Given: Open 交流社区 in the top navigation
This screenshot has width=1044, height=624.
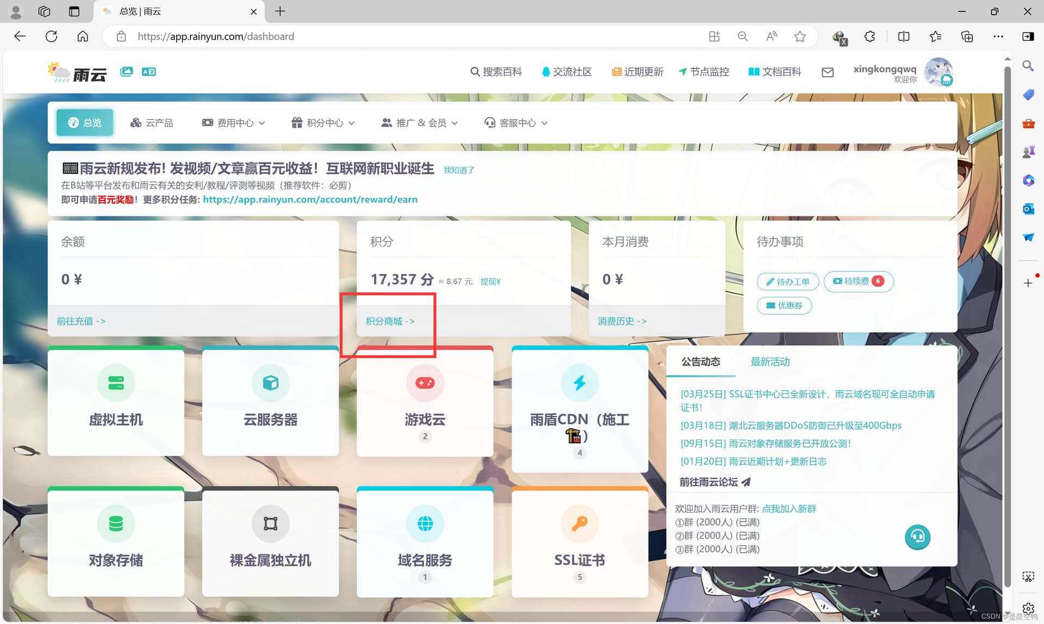Looking at the screenshot, I should click(567, 72).
